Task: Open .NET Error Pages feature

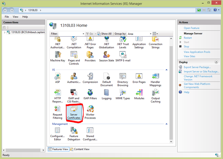Action: click(90, 43)
